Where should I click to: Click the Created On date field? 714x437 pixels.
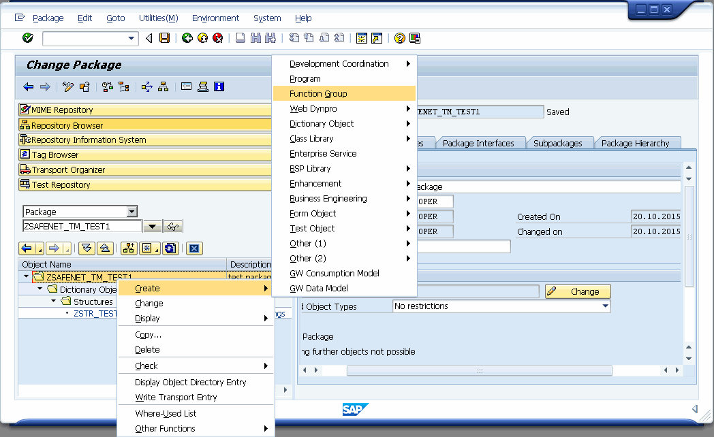click(x=656, y=216)
